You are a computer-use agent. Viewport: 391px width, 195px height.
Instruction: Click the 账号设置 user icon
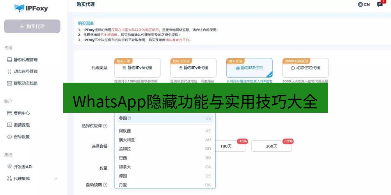pyautogui.click(x=9, y=136)
